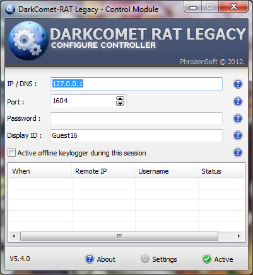
Task: Click the help icon beside Display ID
Action: (x=238, y=135)
